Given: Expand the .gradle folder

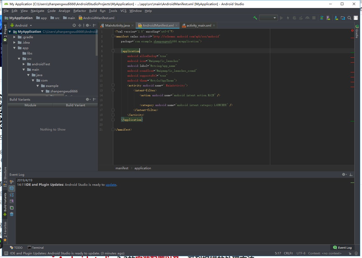Looking at the screenshot, I should [x=14, y=37].
